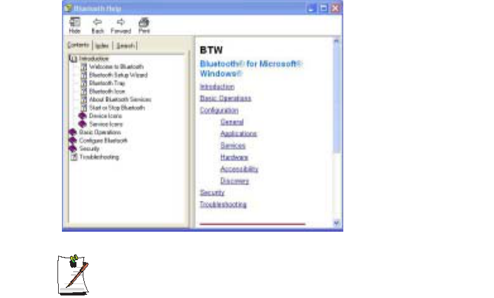Switch to the Index tab
The width and height of the screenshot is (494, 298).
pos(102,46)
